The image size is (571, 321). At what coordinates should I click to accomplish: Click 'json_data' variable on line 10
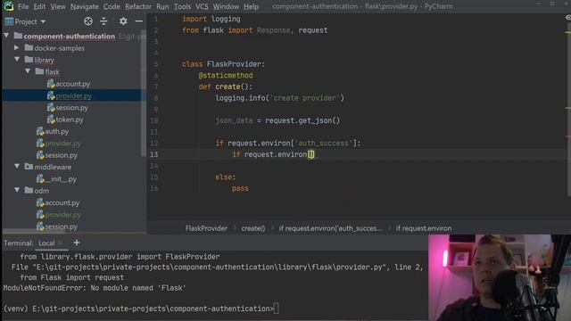(234, 120)
